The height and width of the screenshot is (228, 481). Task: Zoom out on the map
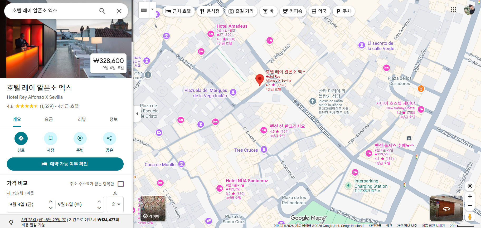tap(470, 206)
